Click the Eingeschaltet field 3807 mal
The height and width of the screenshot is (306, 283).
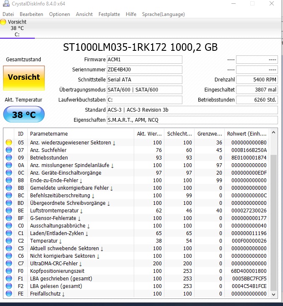[257, 90]
